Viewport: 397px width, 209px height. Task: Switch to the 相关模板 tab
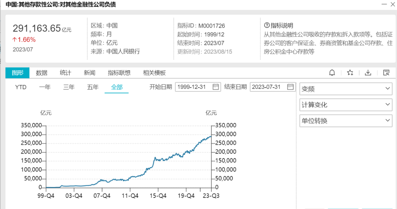click(x=154, y=73)
